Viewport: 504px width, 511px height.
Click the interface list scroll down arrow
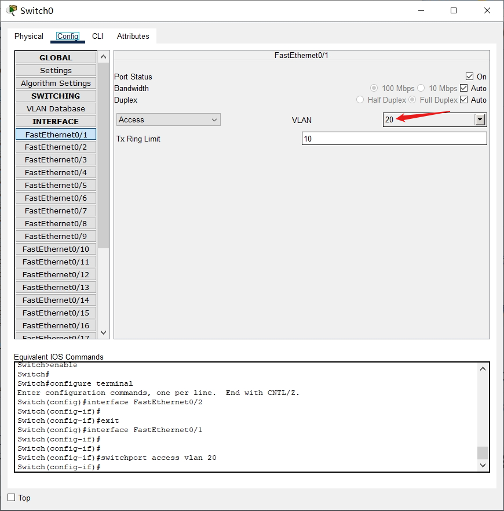coord(104,333)
